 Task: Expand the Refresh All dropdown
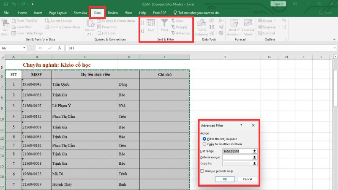click(x=90, y=34)
